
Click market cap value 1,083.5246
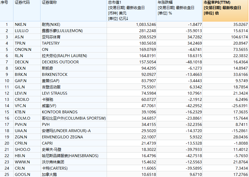146,24
